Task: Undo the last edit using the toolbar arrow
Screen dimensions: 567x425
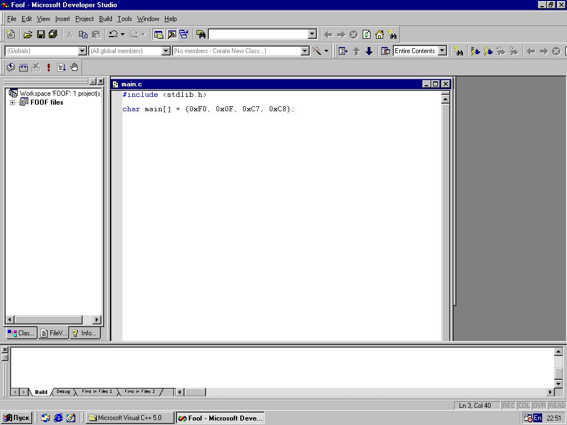Action: (x=113, y=34)
